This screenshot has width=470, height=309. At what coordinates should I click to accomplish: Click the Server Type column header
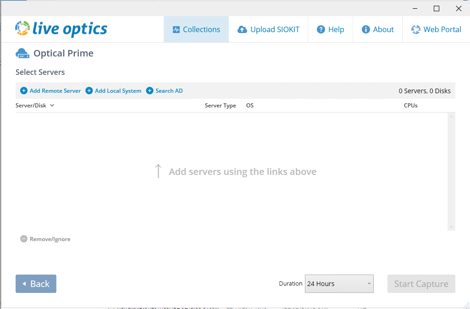220,105
